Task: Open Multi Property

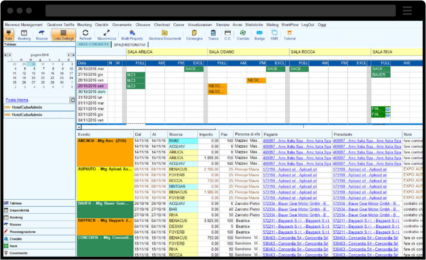Action: point(132,35)
